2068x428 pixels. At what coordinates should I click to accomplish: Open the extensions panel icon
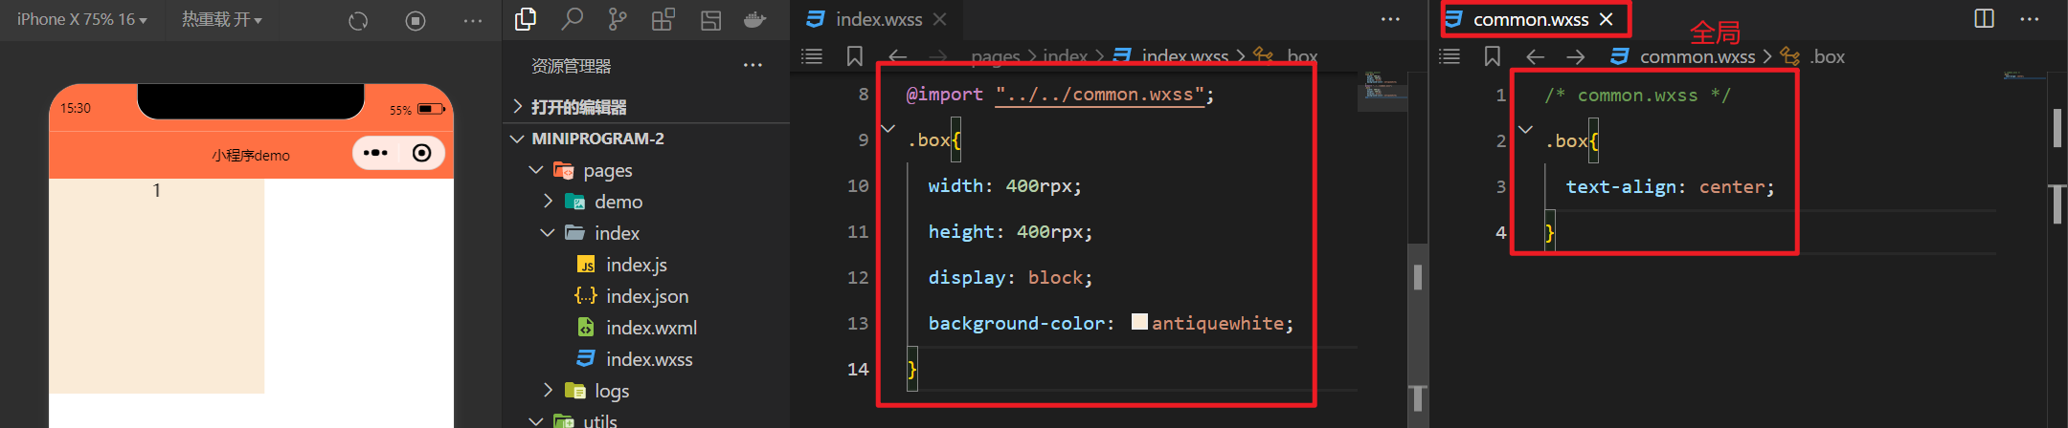[663, 19]
